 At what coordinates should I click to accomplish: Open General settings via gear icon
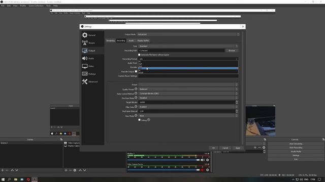pos(85,35)
